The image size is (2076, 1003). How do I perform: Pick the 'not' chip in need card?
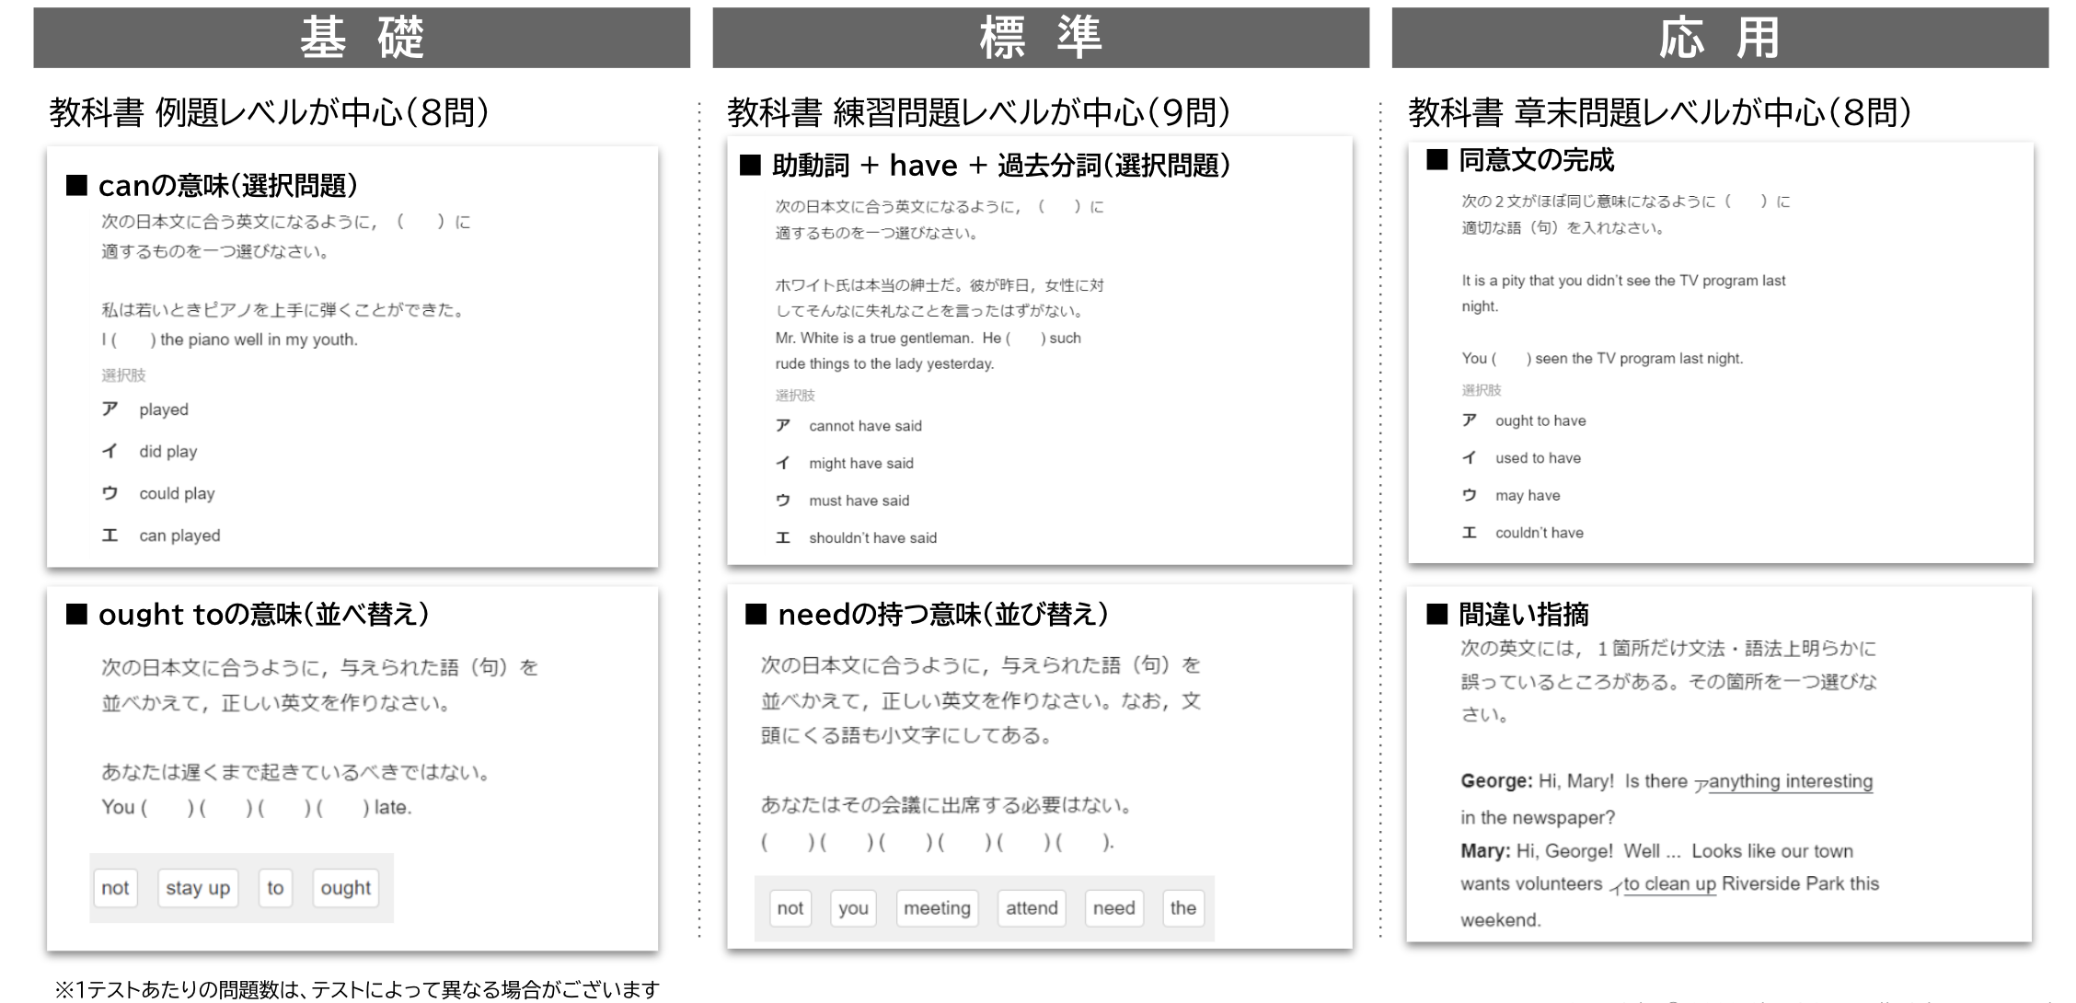pyautogui.click(x=790, y=908)
